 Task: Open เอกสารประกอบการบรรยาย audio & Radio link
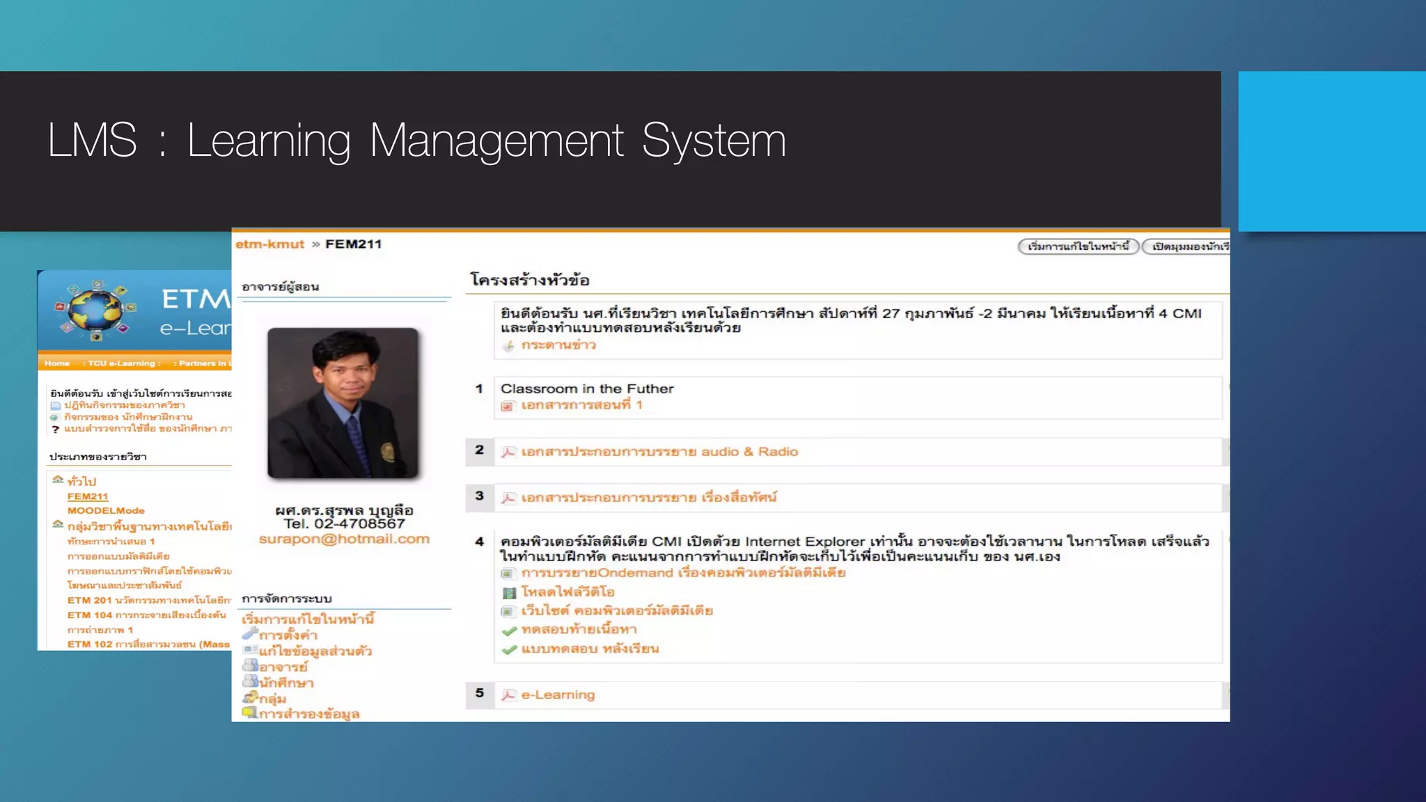click(x=660, y=452)
